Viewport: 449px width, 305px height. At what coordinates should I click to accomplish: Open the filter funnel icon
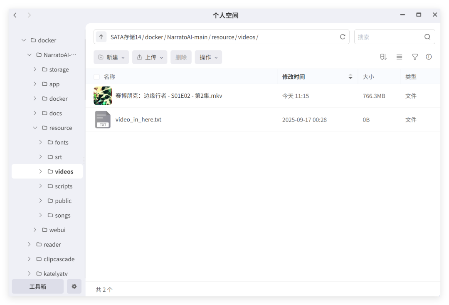click(x=415, y=57)
